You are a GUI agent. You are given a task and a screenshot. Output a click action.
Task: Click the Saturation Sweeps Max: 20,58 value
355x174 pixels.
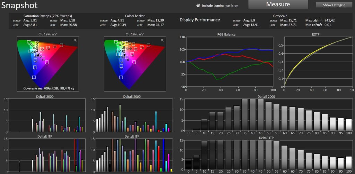68,25
